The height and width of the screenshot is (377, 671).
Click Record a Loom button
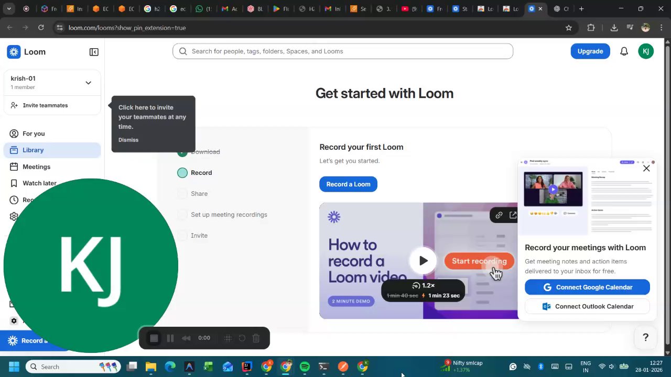348,184
